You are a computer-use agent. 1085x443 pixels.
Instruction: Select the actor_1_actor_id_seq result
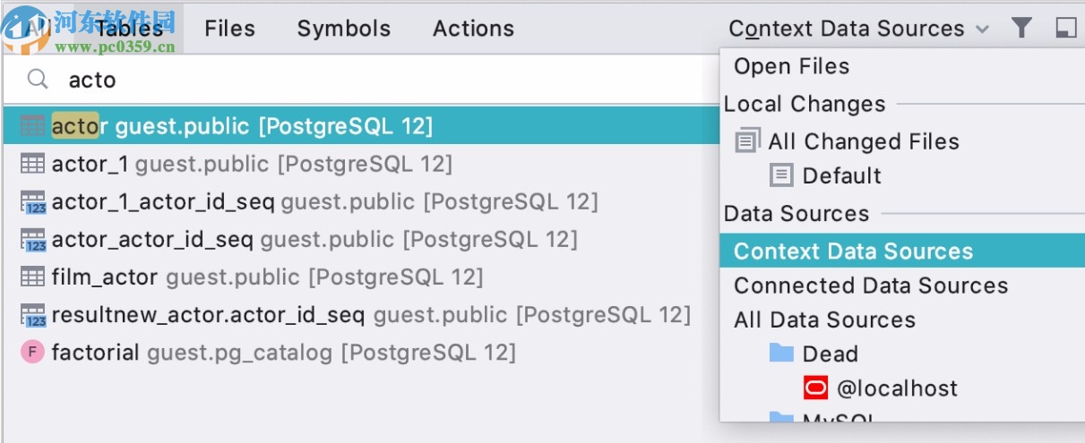[x=360, y=202]
